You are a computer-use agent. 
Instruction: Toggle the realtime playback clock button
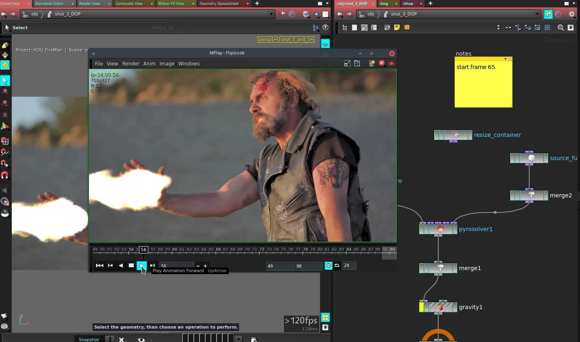[x=329, y=266]
